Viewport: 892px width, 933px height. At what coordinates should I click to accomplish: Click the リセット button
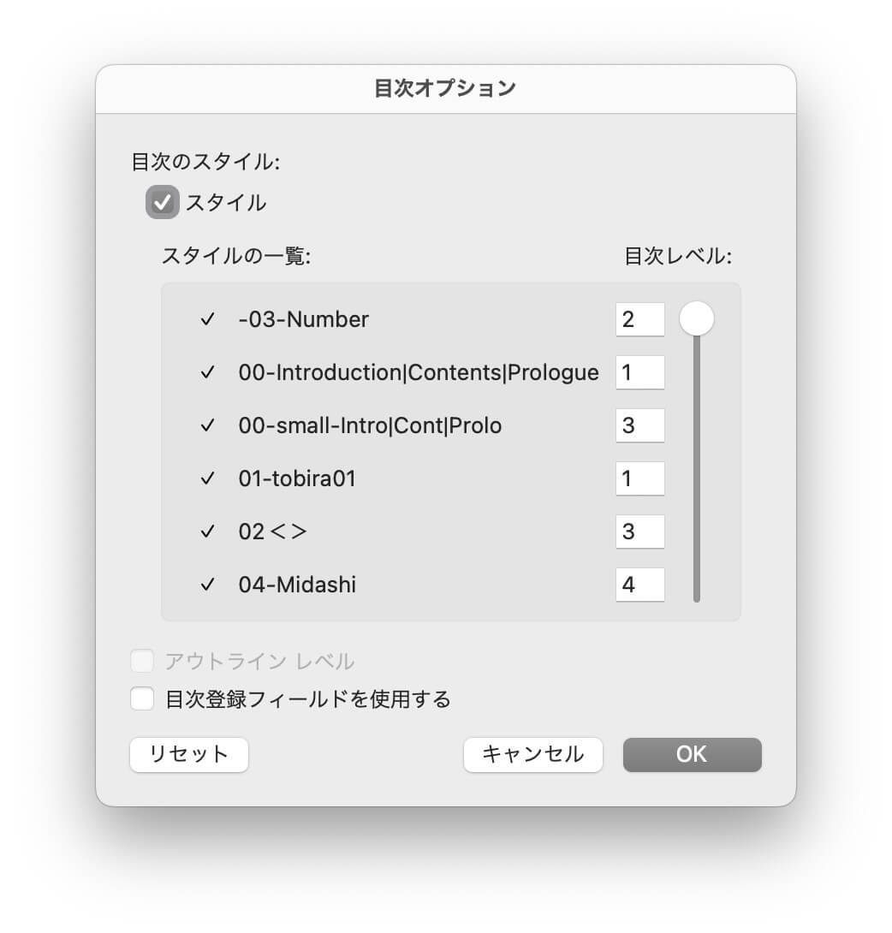189,754
